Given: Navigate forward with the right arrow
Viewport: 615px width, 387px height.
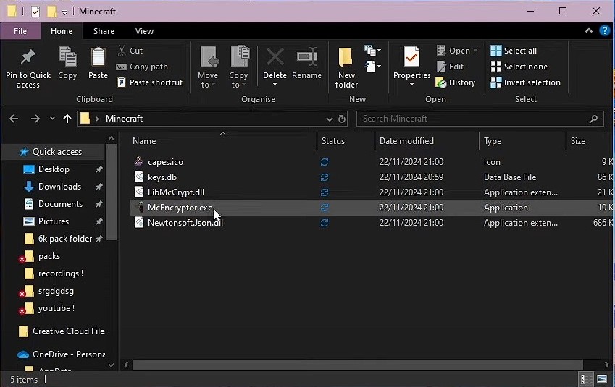Looking at the screenshot, I should (35, 119).
